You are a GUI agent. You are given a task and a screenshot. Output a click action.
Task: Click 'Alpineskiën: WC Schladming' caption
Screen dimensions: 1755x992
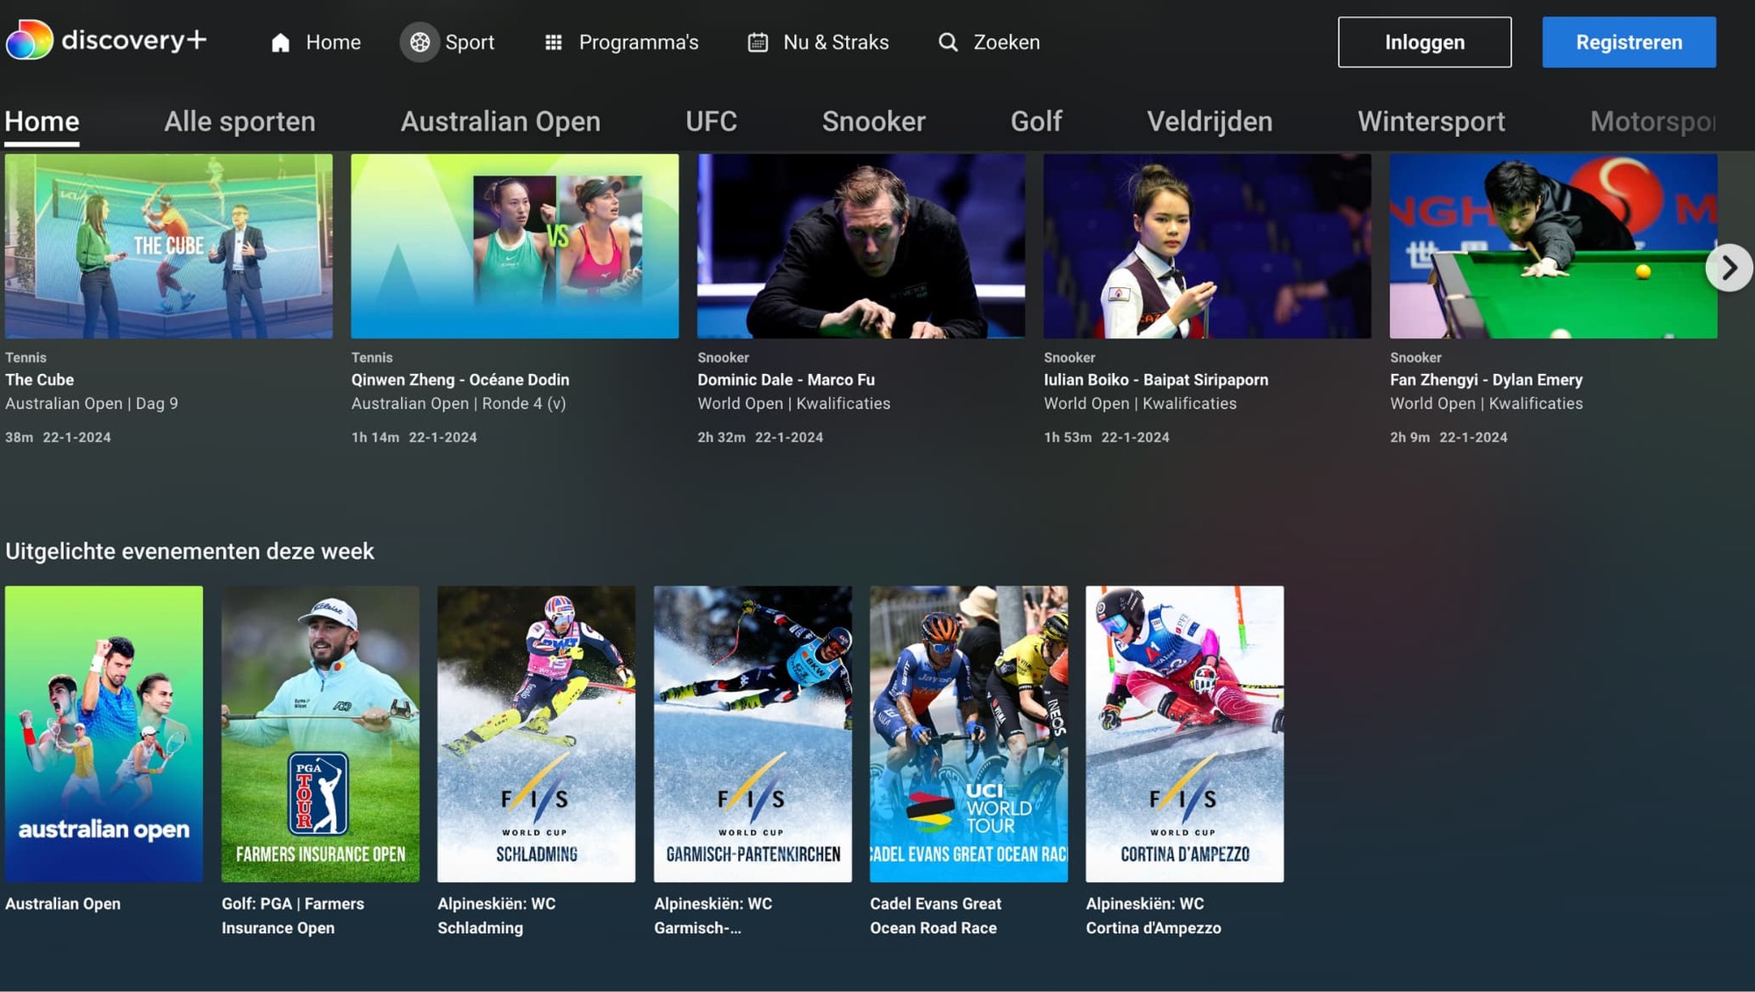tap(497, 916)
